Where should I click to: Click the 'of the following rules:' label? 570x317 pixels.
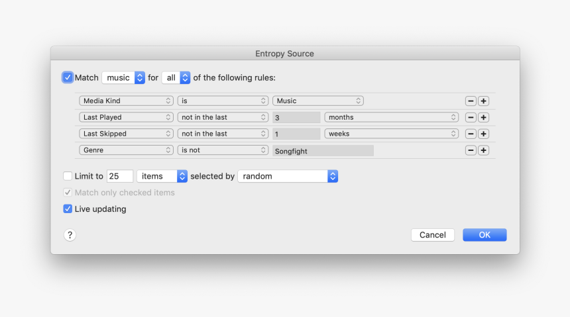(x=235, y=77)
